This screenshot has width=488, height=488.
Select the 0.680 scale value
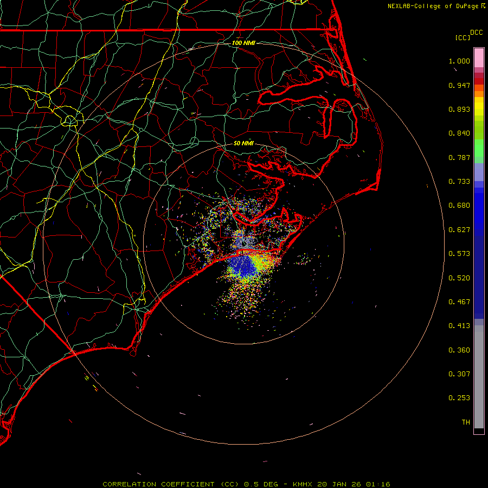459,206
